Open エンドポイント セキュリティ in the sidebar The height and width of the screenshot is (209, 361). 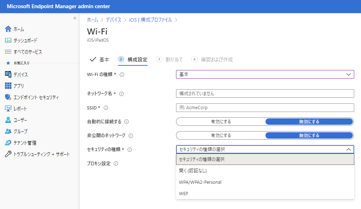coord(36,97)
